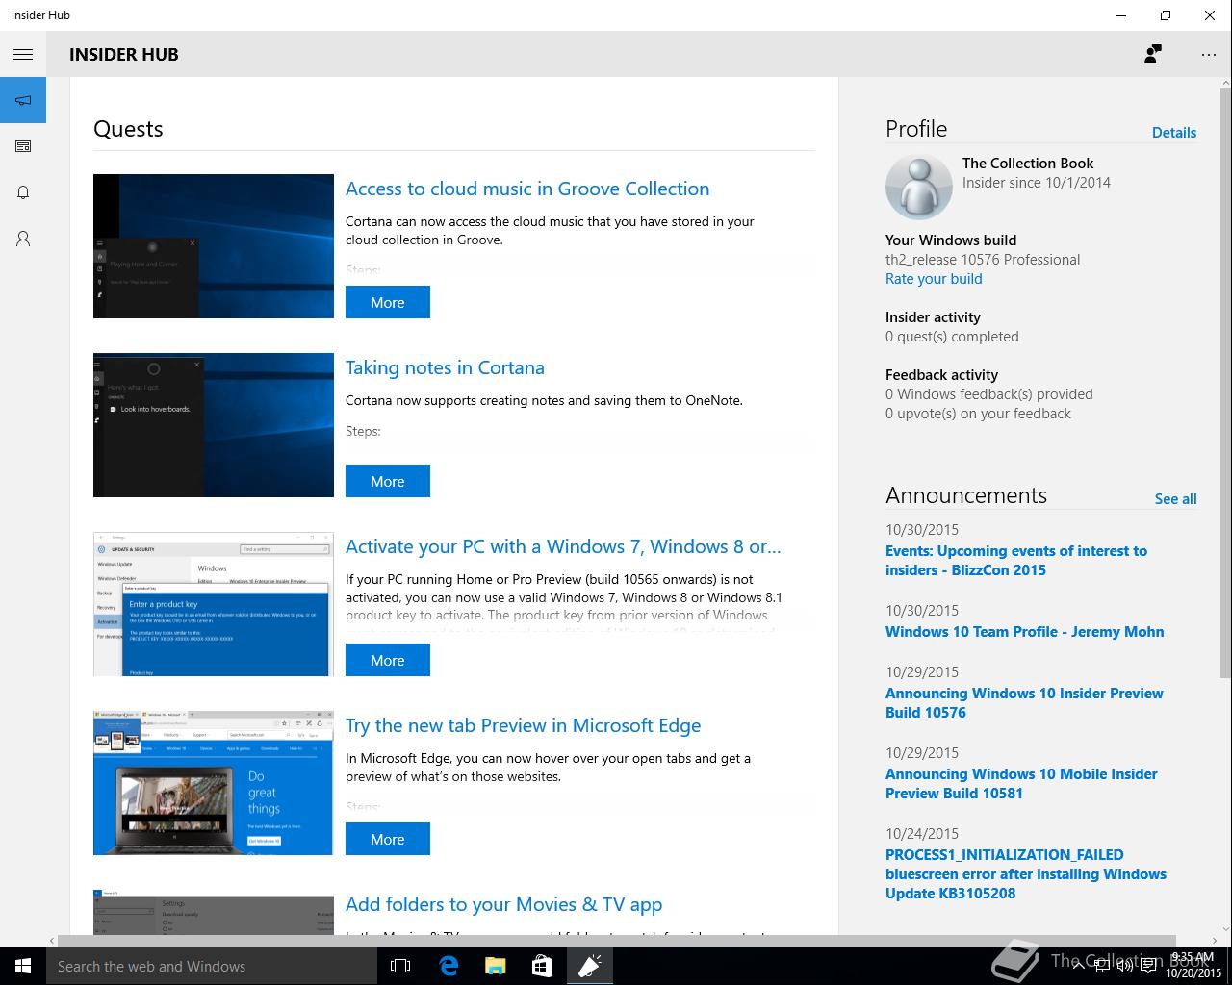The height and width of the screenshot is (985, 1232).
Task: Click More for new tab Preview quest
Action: 388,839
